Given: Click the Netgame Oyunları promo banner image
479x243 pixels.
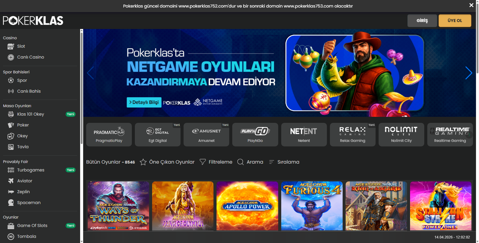Looking at the screenshot, I should coord(279,73).
